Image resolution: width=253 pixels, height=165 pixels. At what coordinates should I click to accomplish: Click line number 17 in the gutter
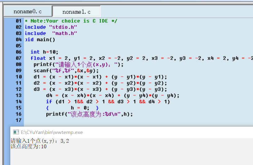[x=19, y=120]
